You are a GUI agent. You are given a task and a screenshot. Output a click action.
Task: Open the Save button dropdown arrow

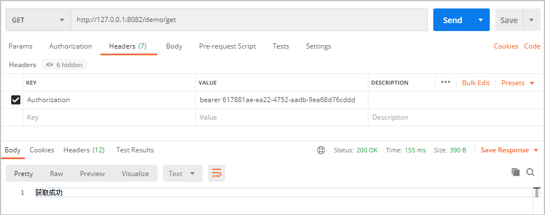531,20
